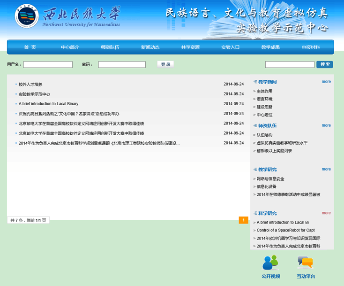Focus the 用户名 username field

point(48,64)
